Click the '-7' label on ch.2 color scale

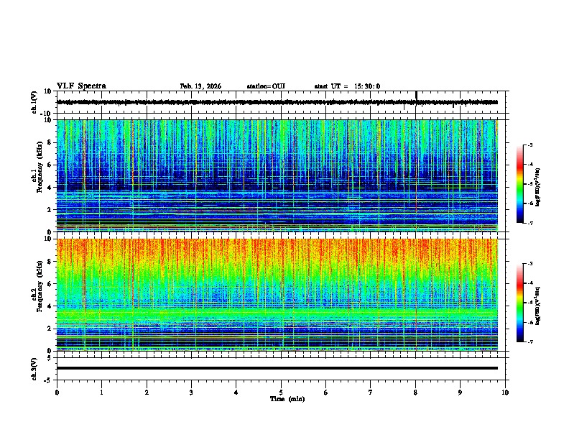coord(529,342)
